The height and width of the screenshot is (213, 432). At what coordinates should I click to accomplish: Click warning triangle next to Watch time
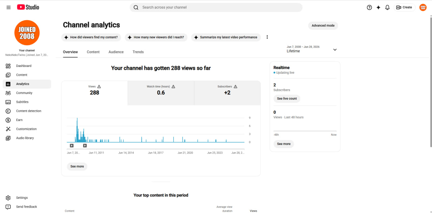point(173,87)
